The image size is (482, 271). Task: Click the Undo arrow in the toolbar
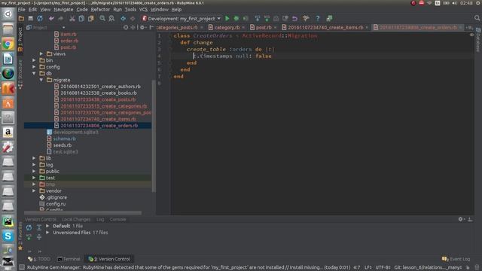51,19
